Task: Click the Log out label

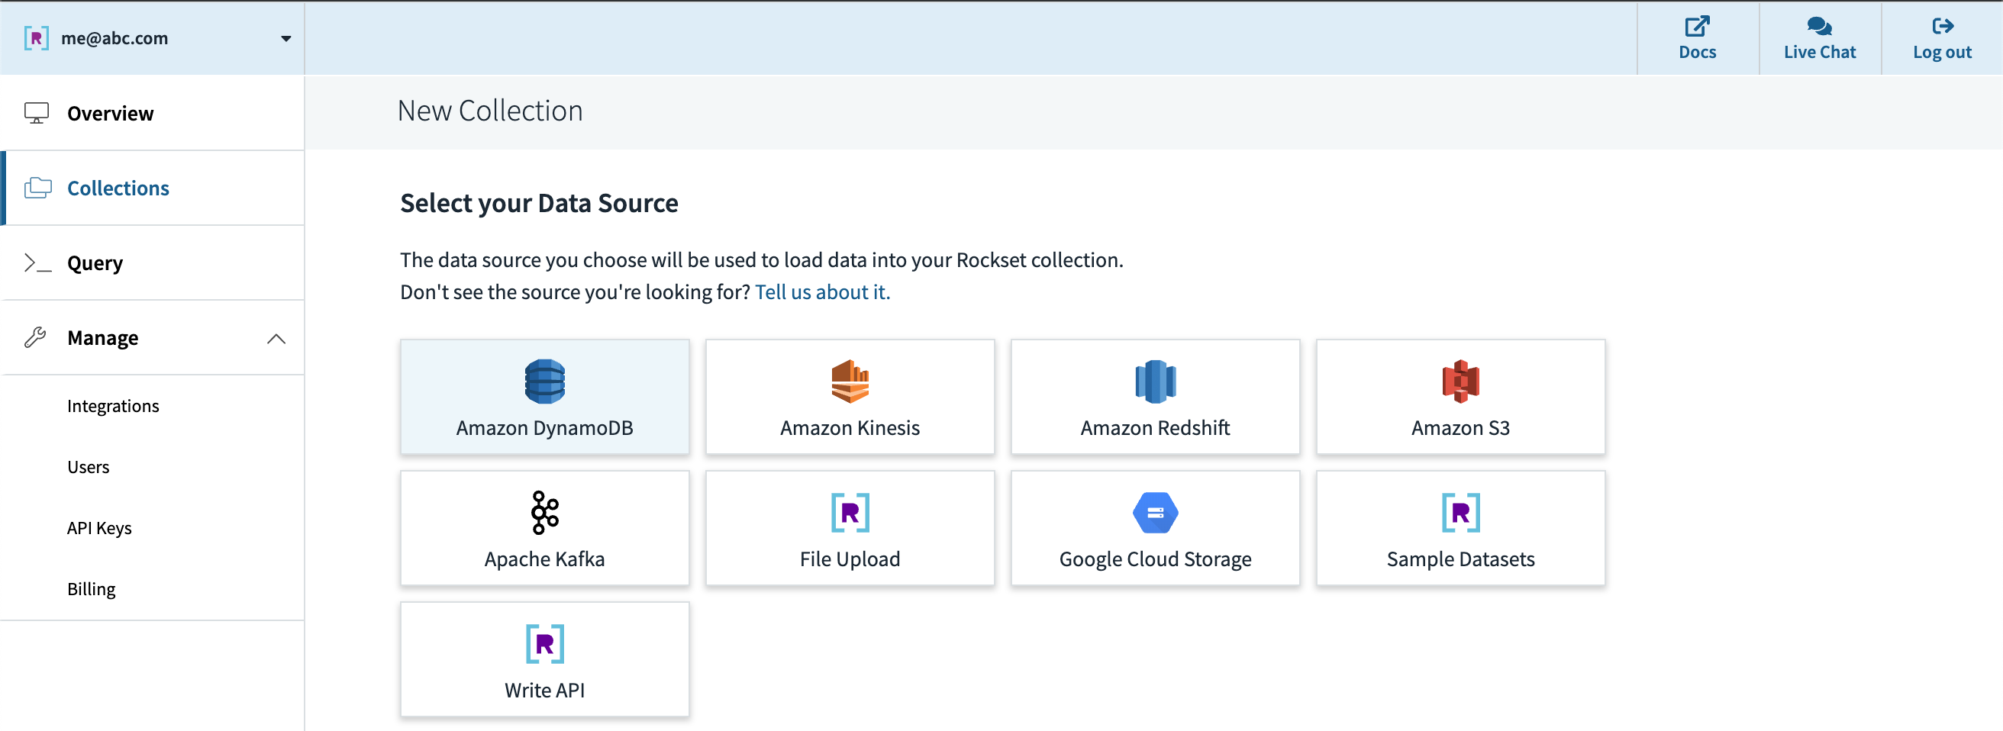Action: click(1943, 52)
